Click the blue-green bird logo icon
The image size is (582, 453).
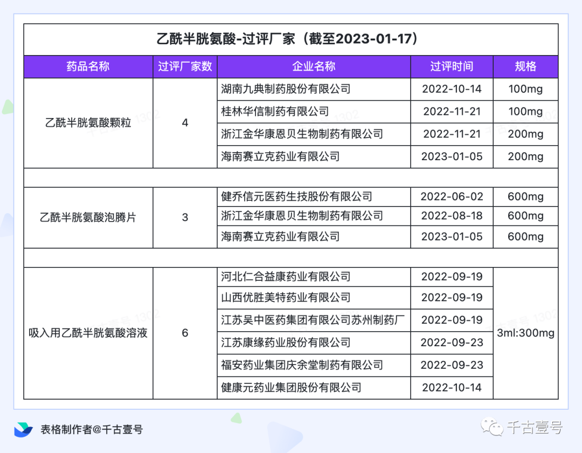[x=24, y=429]
